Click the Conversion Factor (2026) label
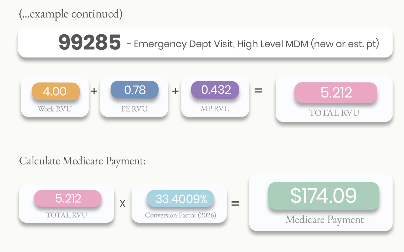This screenshot has height=252, width=404. coord(180,215)
